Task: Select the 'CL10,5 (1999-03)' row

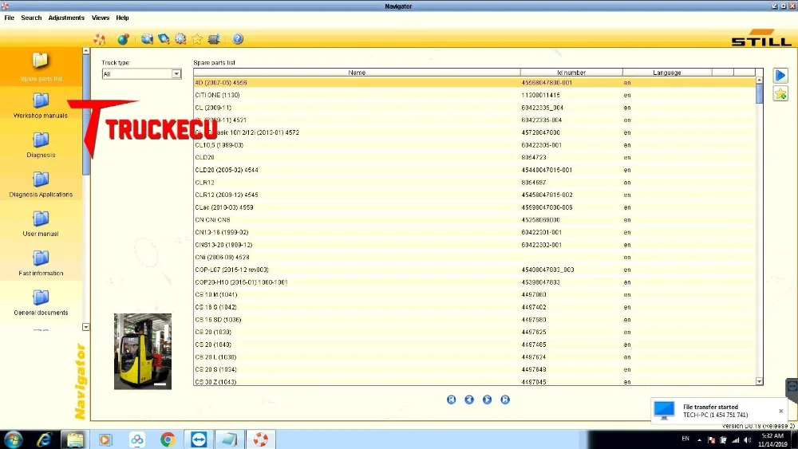Action: point(474,145)
